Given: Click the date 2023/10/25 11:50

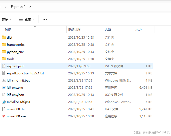Looking at the screenshot, I should 81,59.
